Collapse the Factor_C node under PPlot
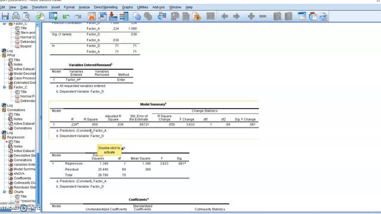The width and height of the screenshot is (381, 214). 4,87
